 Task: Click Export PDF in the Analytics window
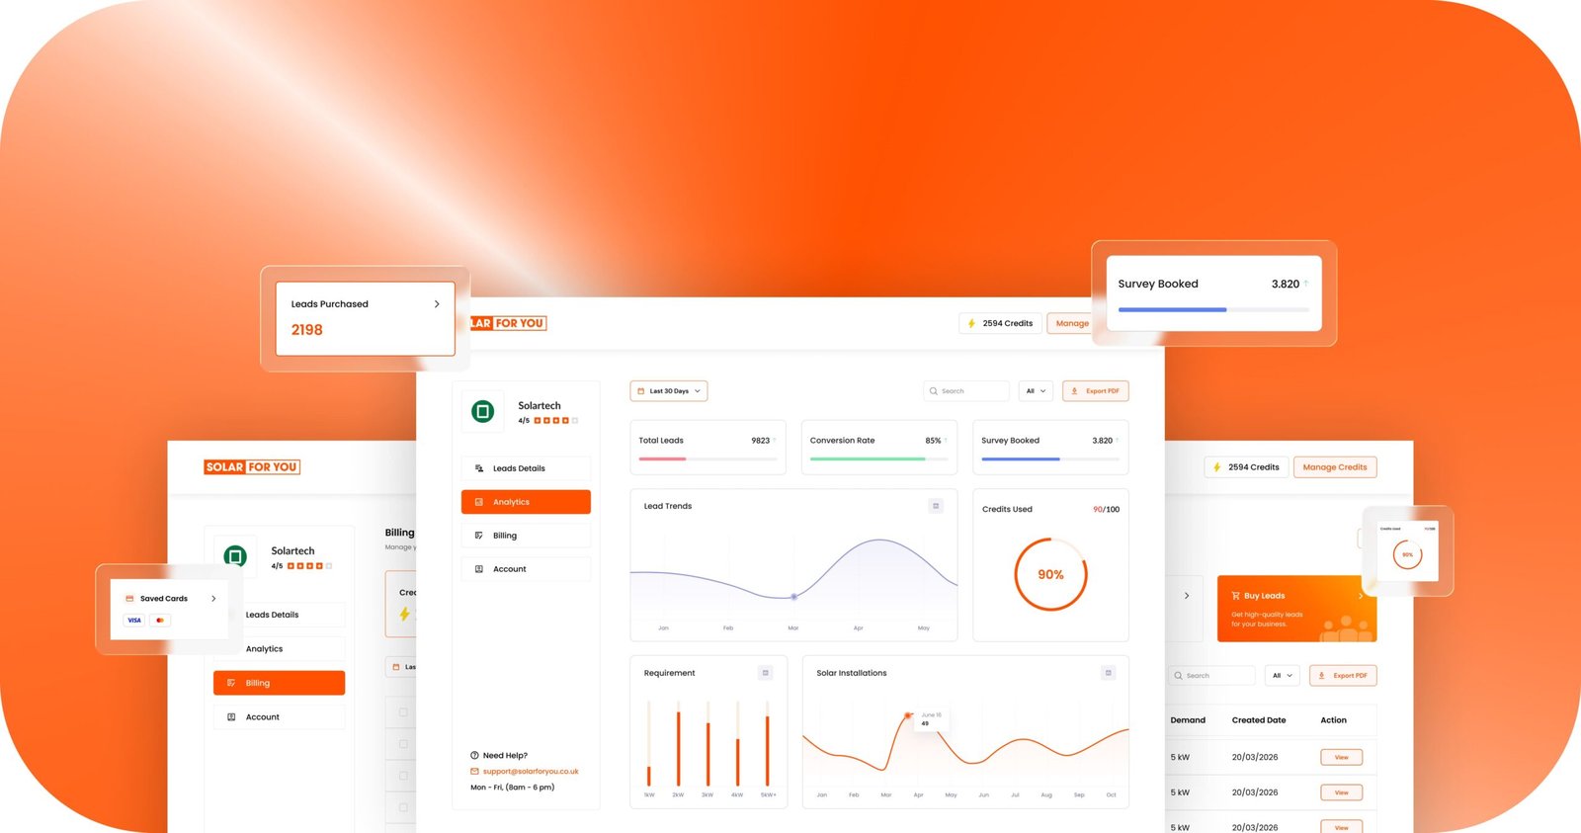pos(1096,391)
